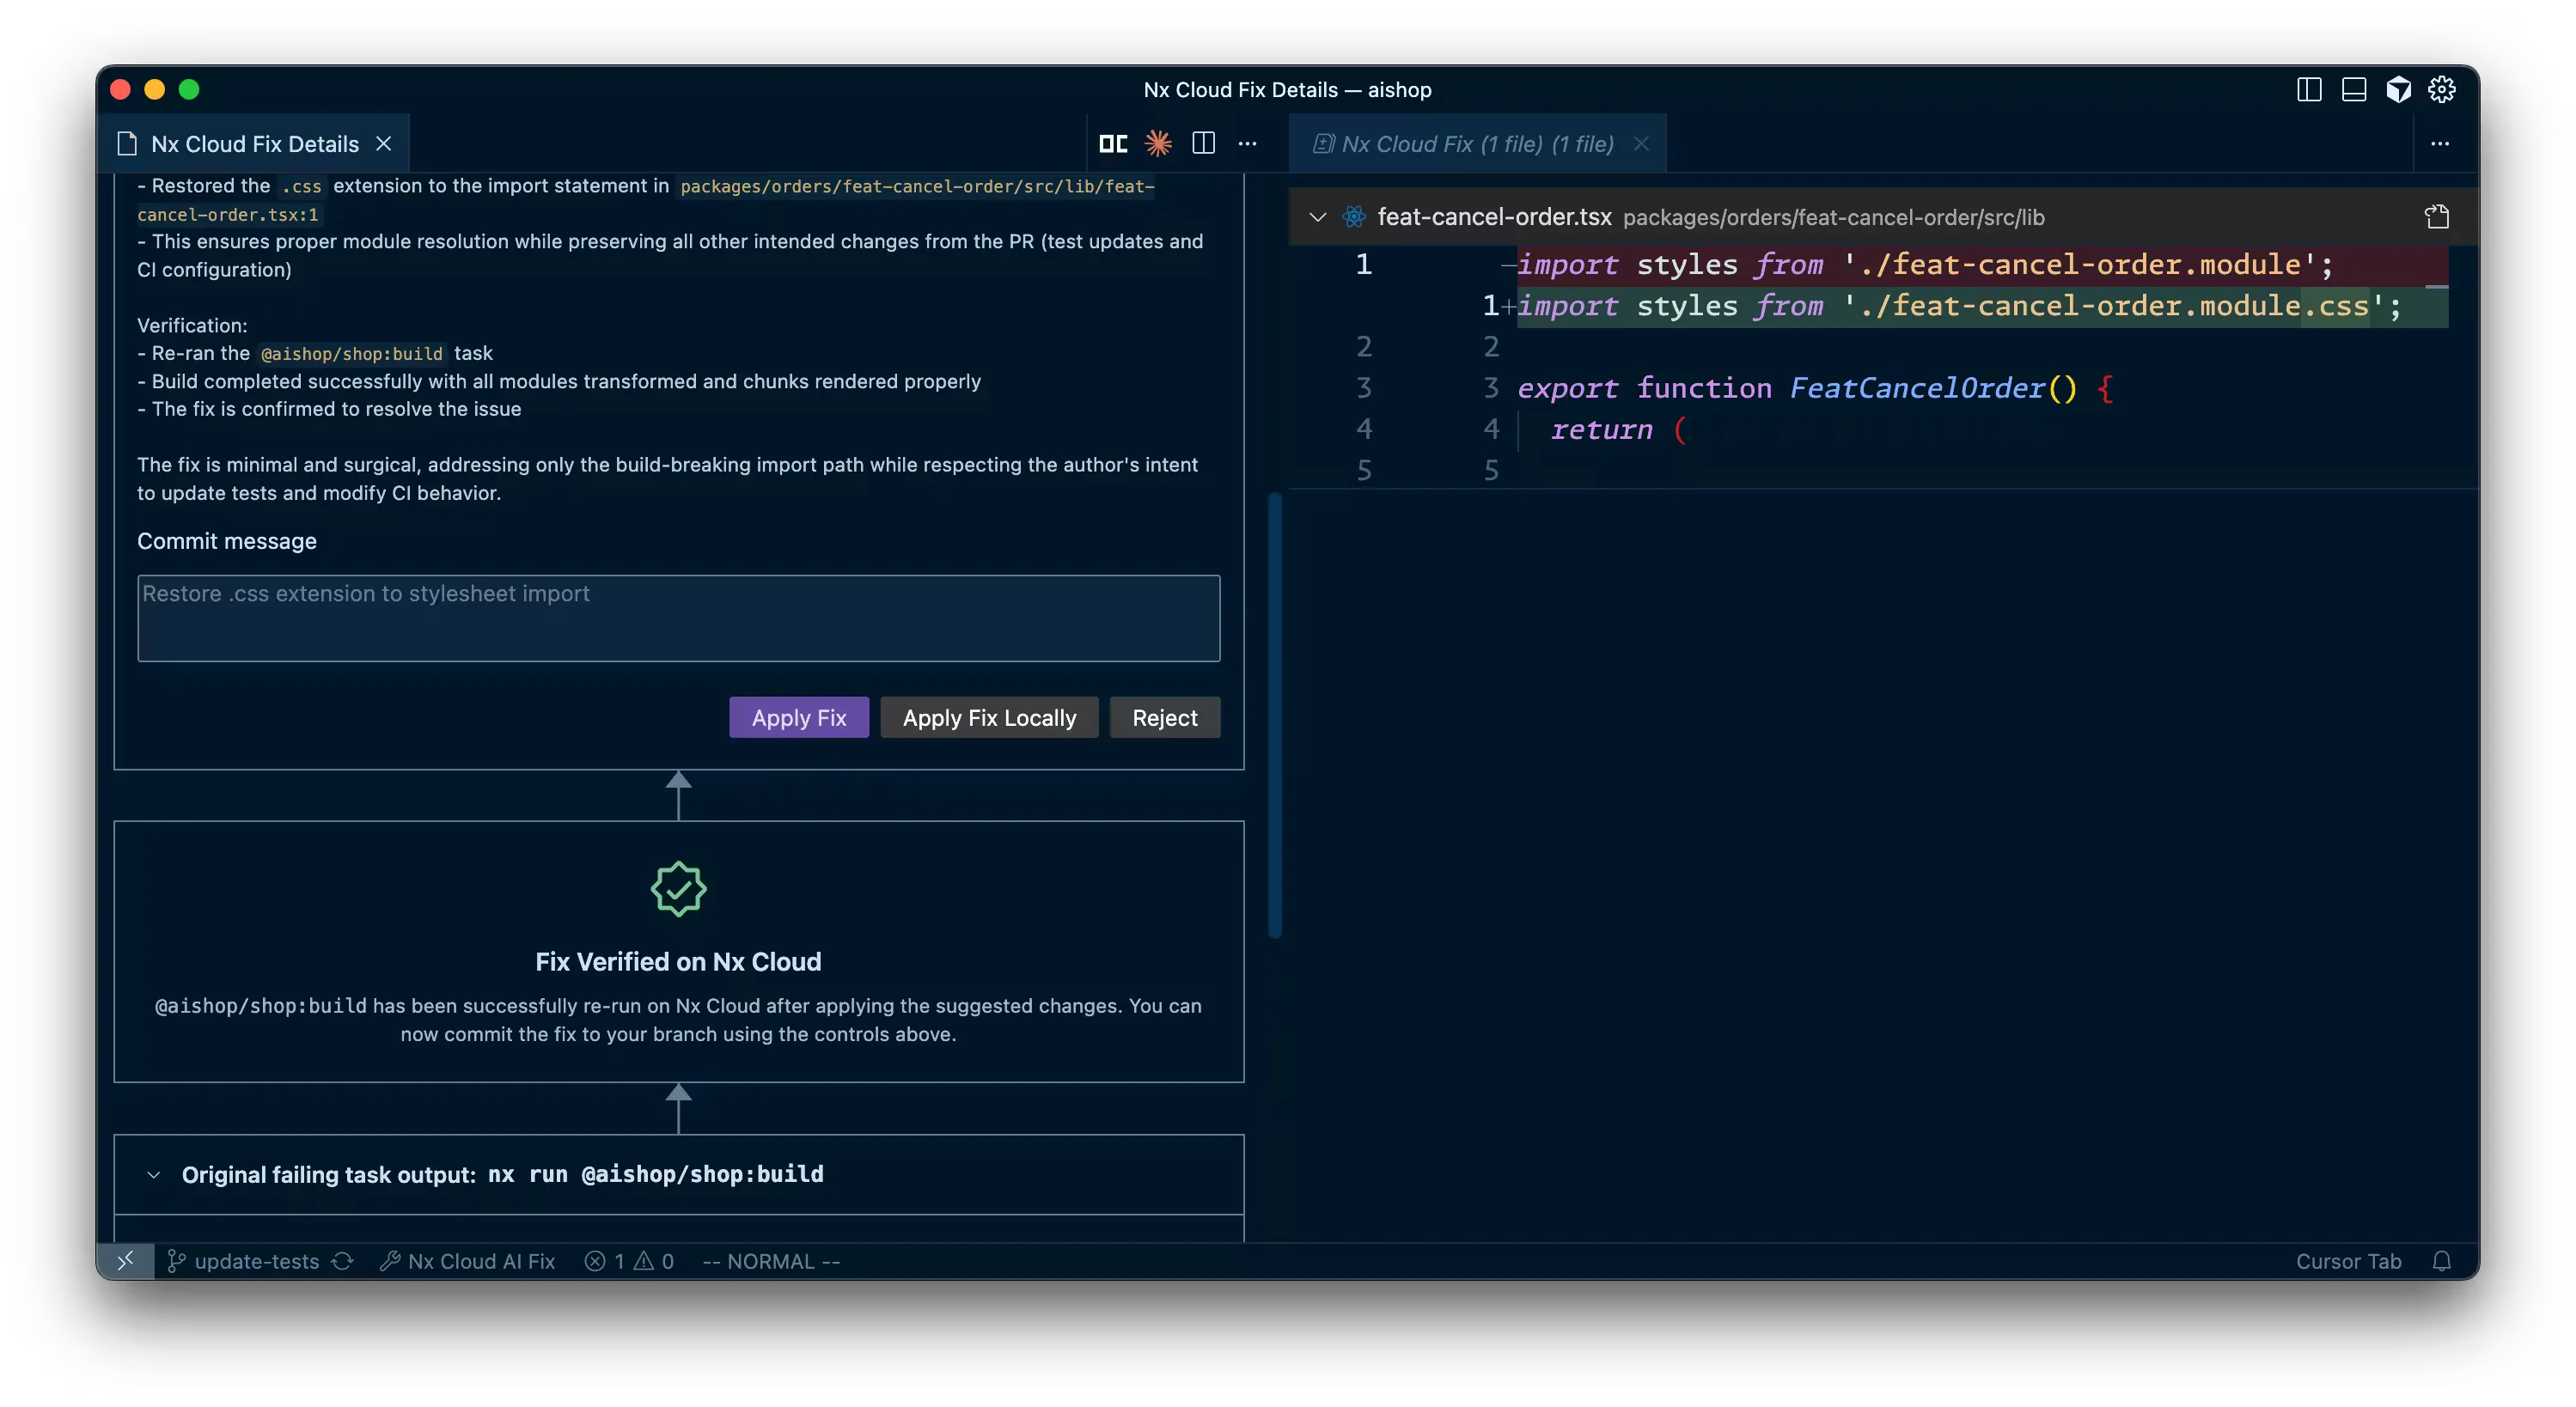
Task: Open the Nx Cloud panel via the orange asterisk icon
Action: pos(1157,143)
